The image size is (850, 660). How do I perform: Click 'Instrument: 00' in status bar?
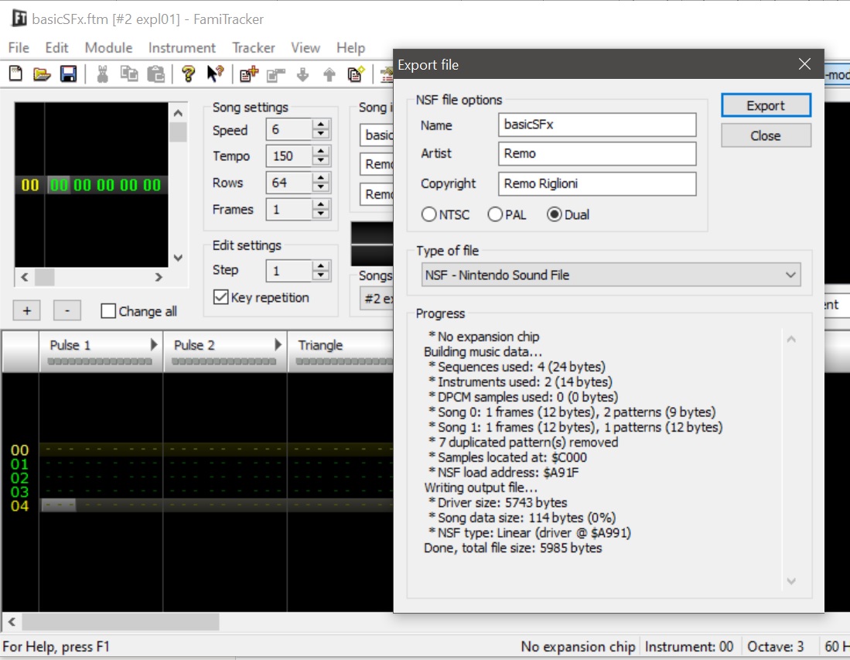pos(689,646)
